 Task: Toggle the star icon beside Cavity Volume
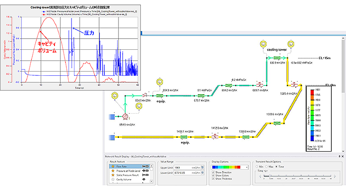(x=113, y=180)
